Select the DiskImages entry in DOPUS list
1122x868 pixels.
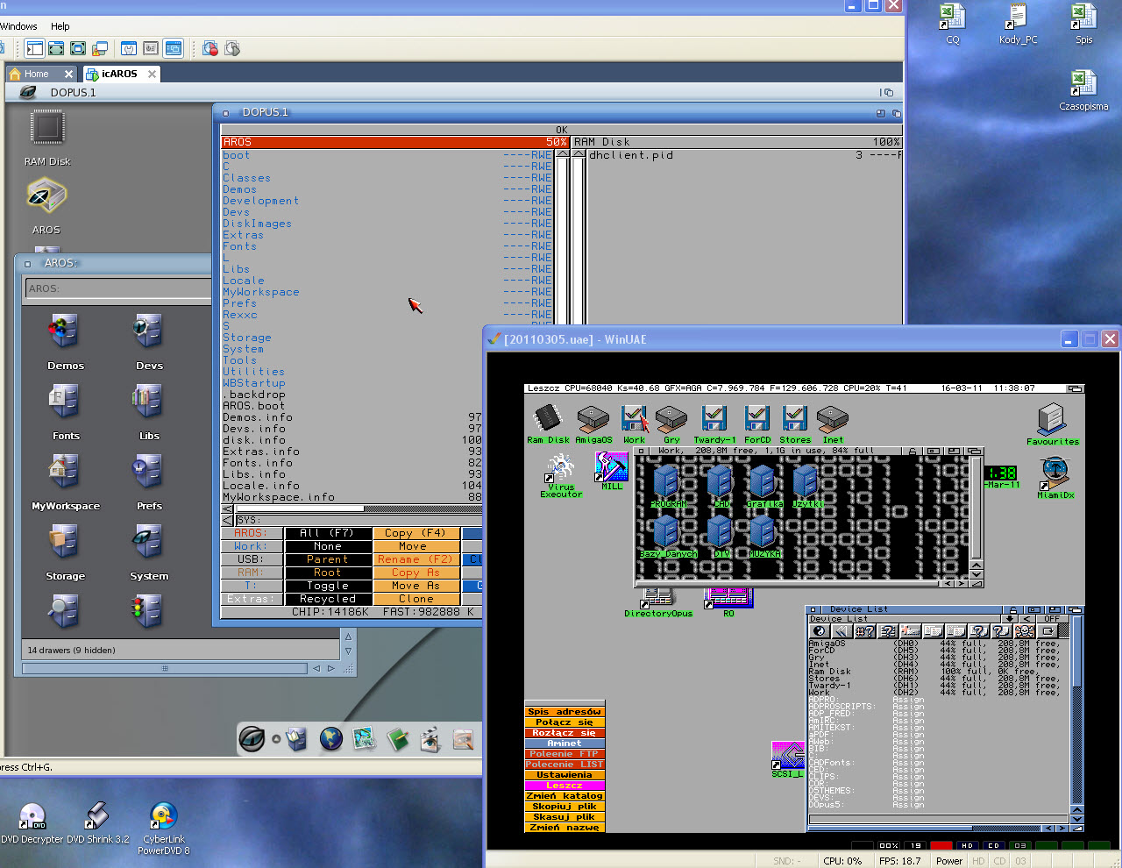257,224
